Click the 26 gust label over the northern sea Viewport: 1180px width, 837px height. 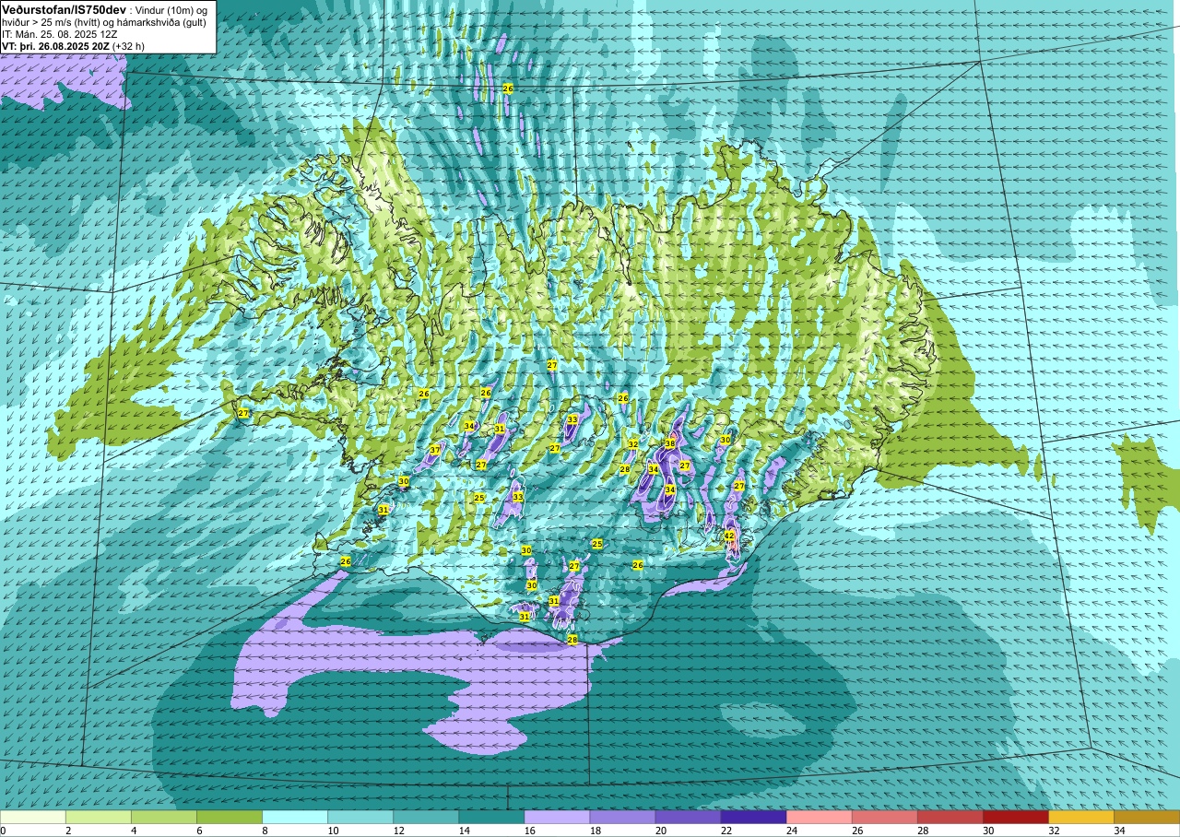508,88
